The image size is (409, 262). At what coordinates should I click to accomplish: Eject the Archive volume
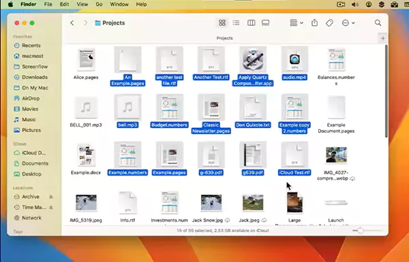pos(51,197)
